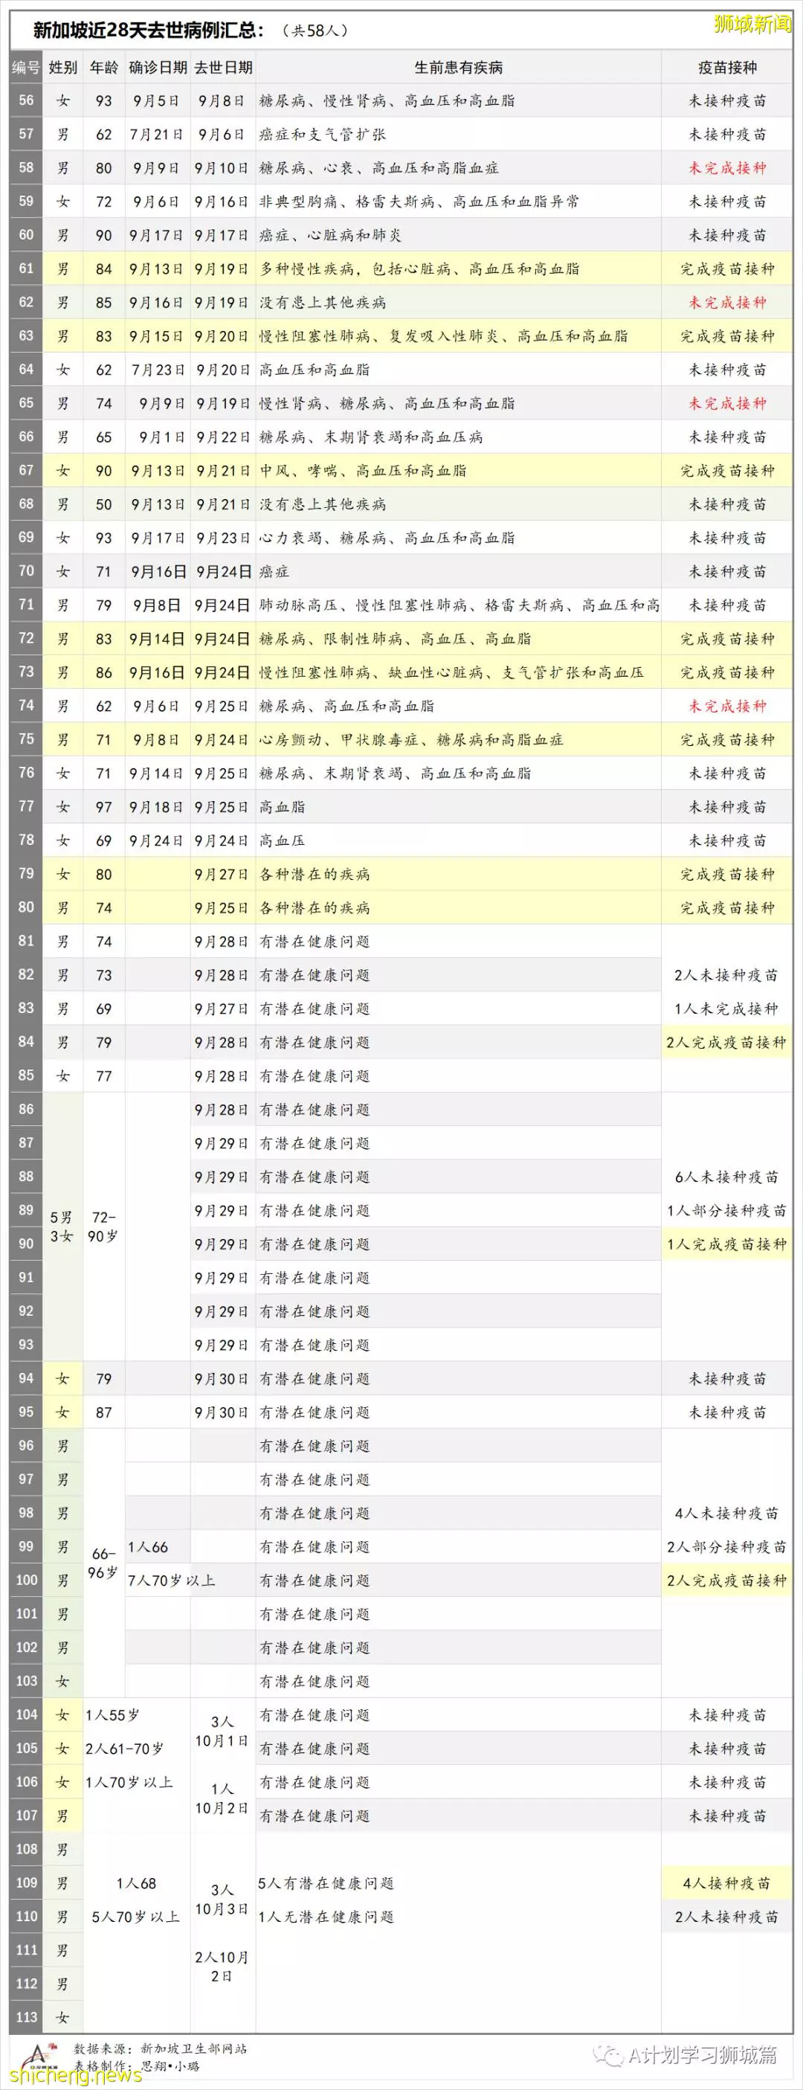Click disease cell 高血压 in row 78
The height and width of the screenshot is (2090, 803).
(x=283, y=840)
